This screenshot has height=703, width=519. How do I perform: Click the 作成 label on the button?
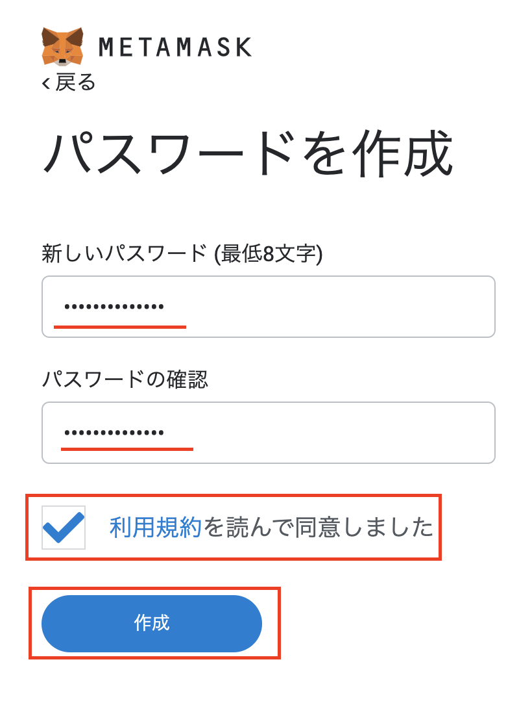tap(151, 623)
